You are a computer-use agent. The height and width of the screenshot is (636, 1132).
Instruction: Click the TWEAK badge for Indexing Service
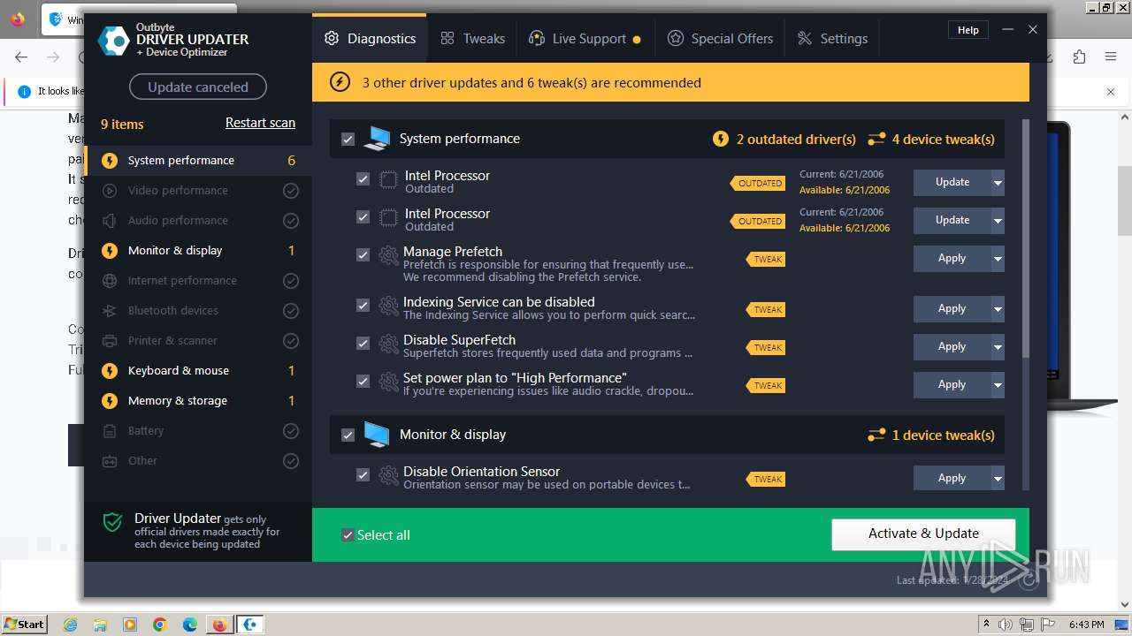coord(766,310)
